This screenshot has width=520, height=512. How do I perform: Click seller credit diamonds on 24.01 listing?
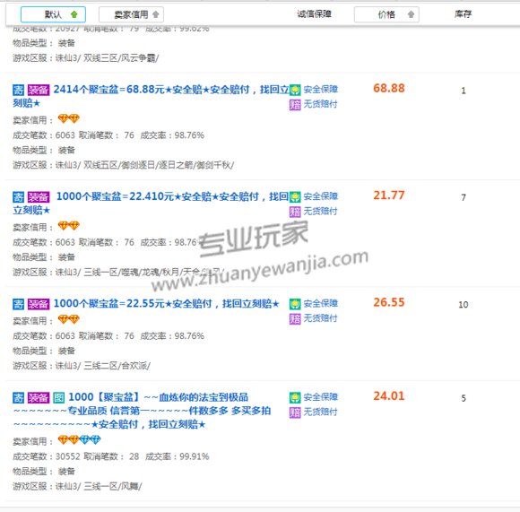pyautogui.click(x=79, y=440)
